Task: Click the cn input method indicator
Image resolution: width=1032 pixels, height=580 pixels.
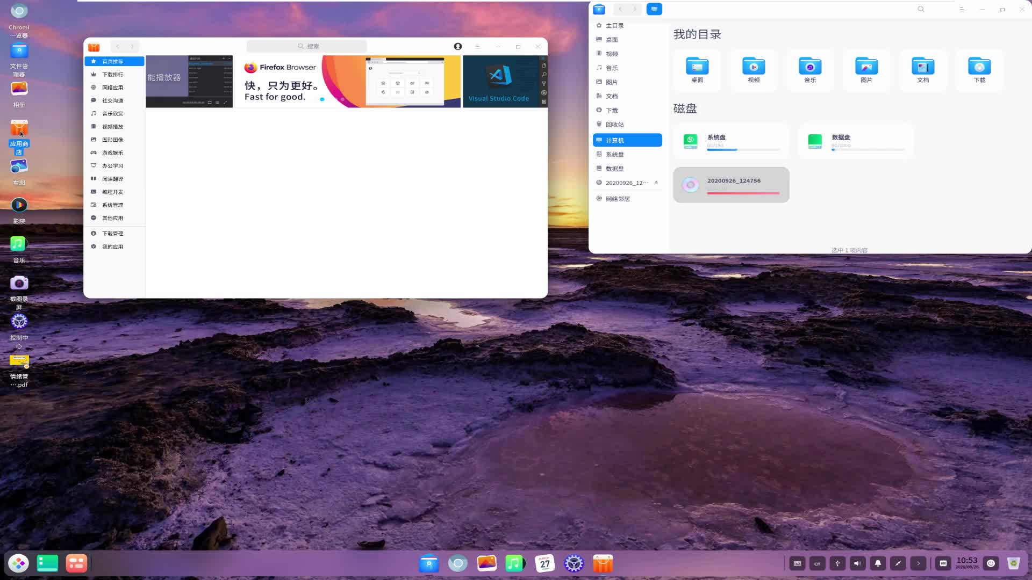Action: pos(817,563)
